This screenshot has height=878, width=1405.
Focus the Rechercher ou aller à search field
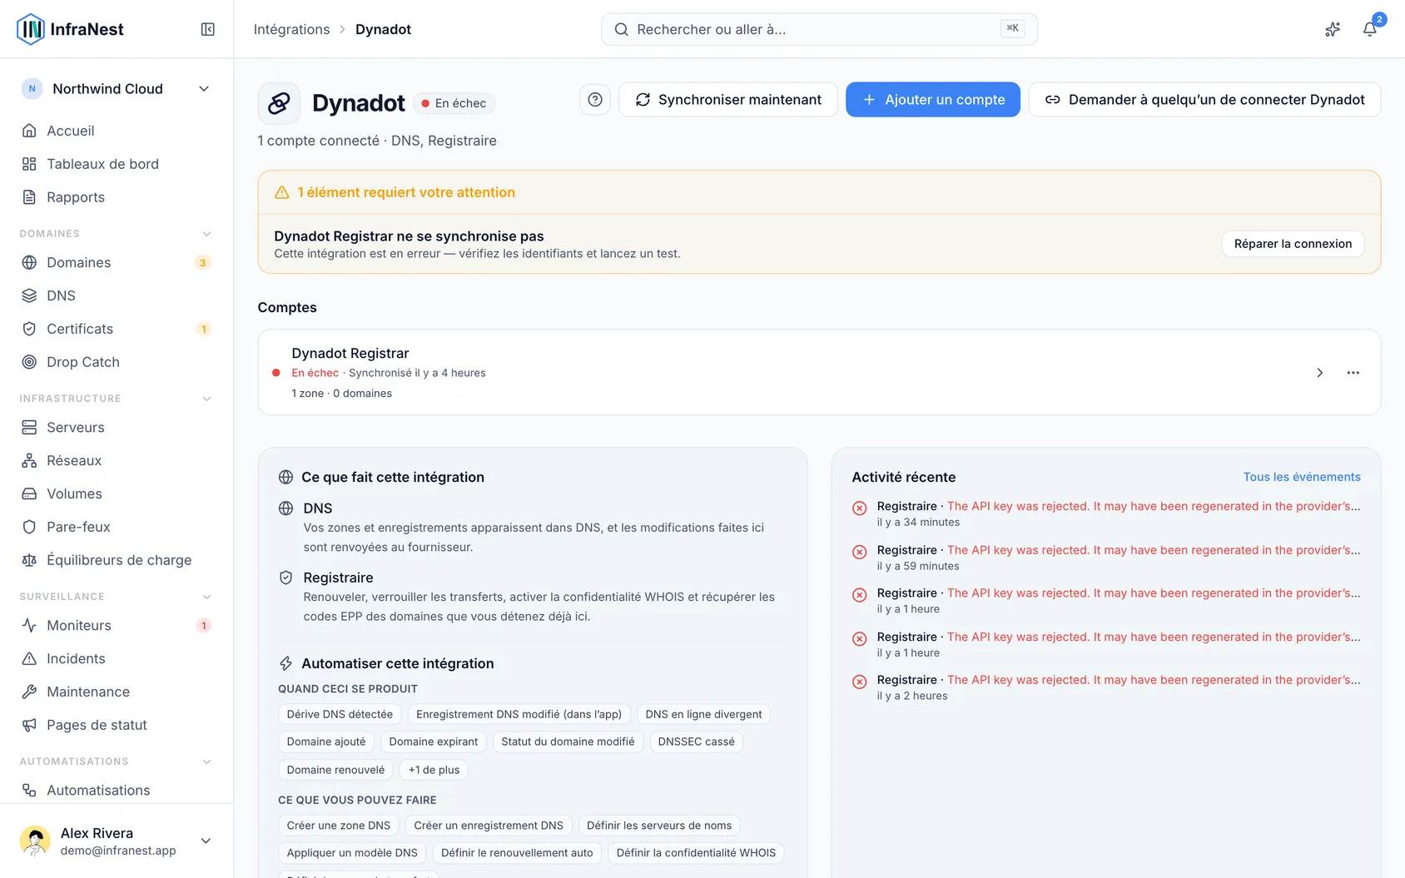tap(819, 29)
